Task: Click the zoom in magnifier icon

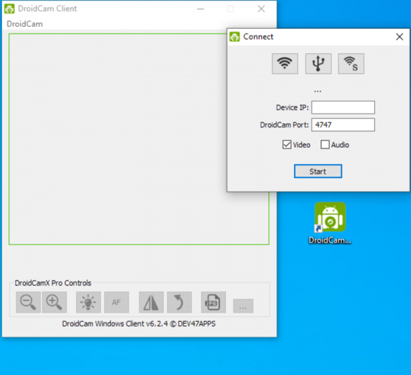Action: 54,302
